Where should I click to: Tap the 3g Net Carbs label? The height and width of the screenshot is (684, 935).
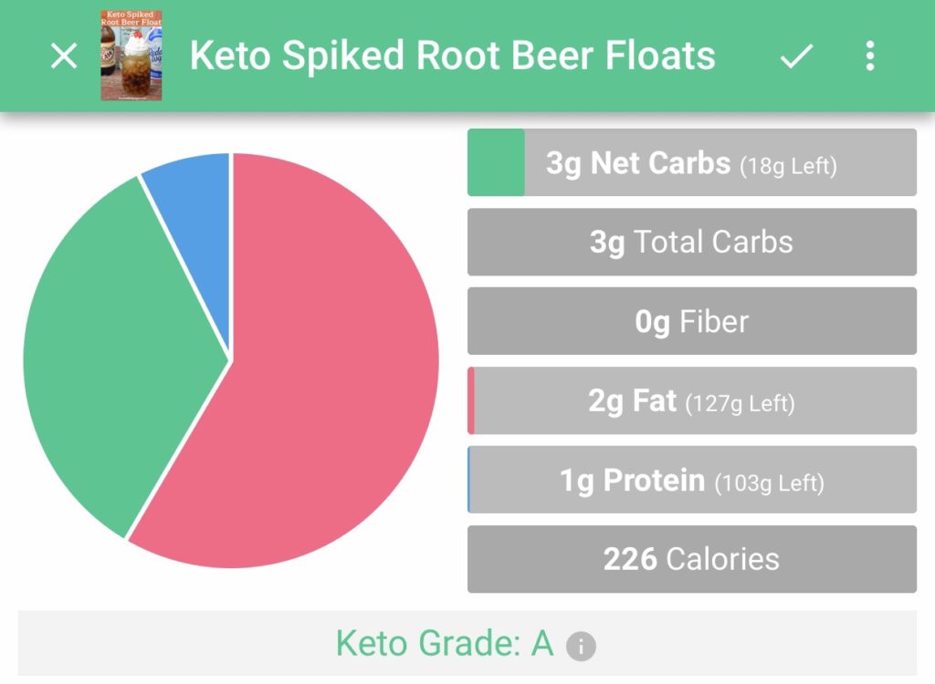coord(638,163)
